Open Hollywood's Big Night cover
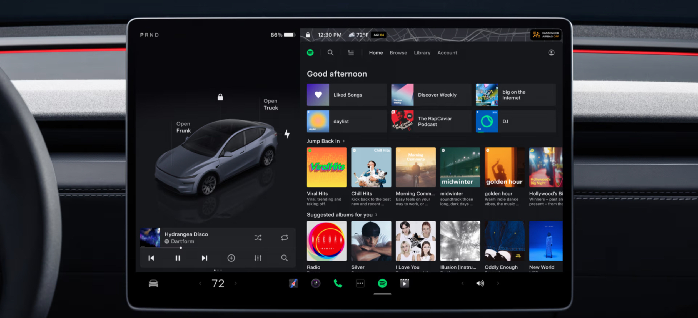Viewport: 698px width, 318px height. point(546,167)
